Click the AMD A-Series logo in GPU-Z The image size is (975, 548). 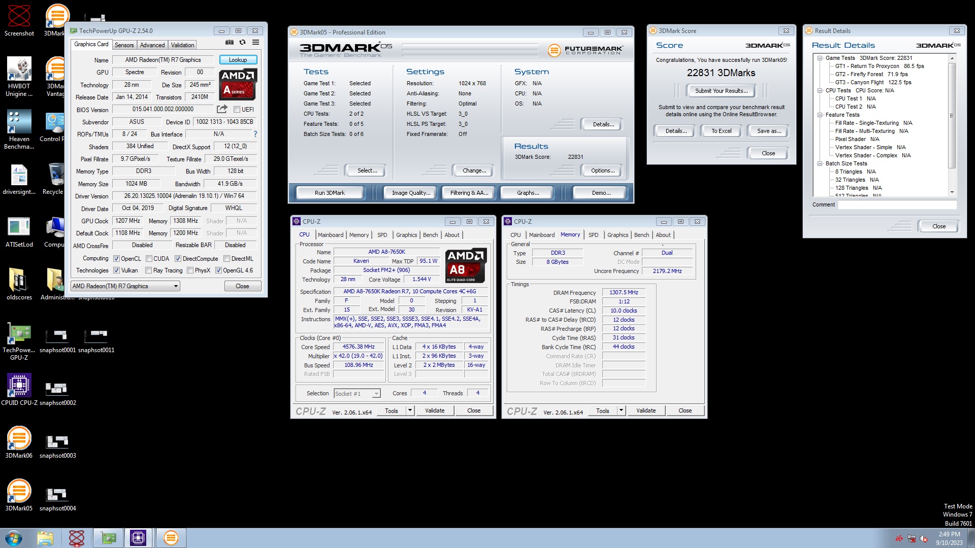tap(238, 85)
